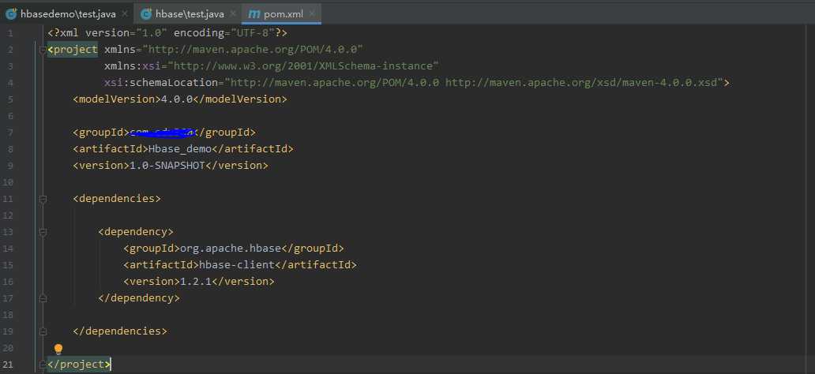The image size is (815, 374).
Task: Click the Java class icon on hbase\test.java tab
Action: point(147,14)
